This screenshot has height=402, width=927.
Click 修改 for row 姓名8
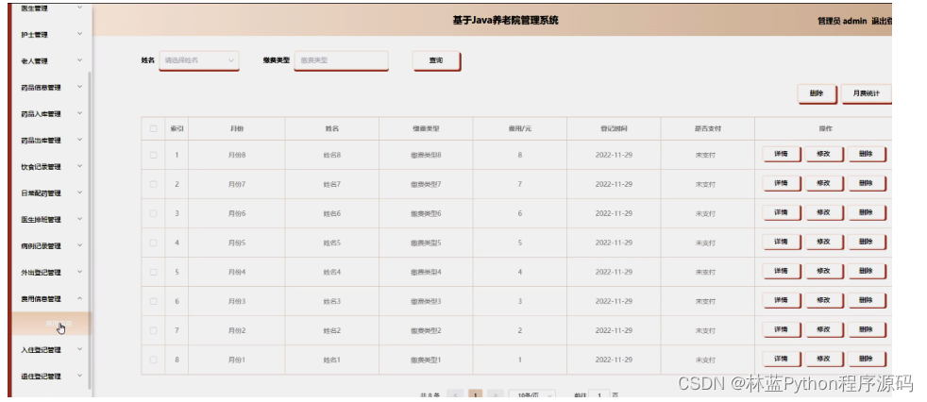click(x=823, y=155)
